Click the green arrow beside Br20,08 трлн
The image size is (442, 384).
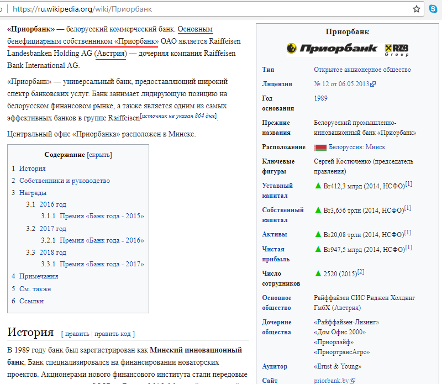(318, 234)
